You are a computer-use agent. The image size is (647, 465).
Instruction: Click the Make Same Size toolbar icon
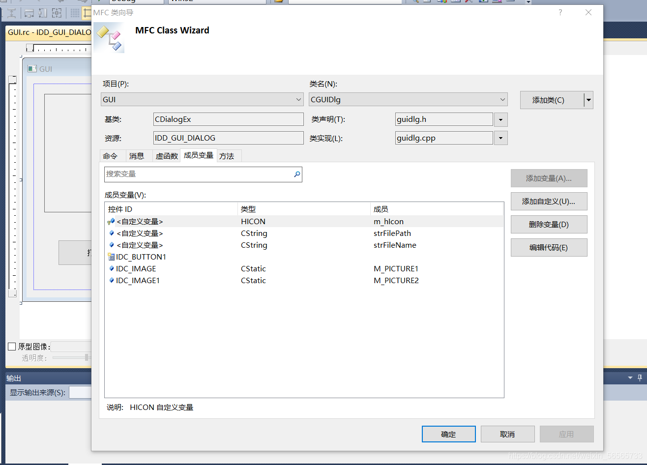[57, 13]
